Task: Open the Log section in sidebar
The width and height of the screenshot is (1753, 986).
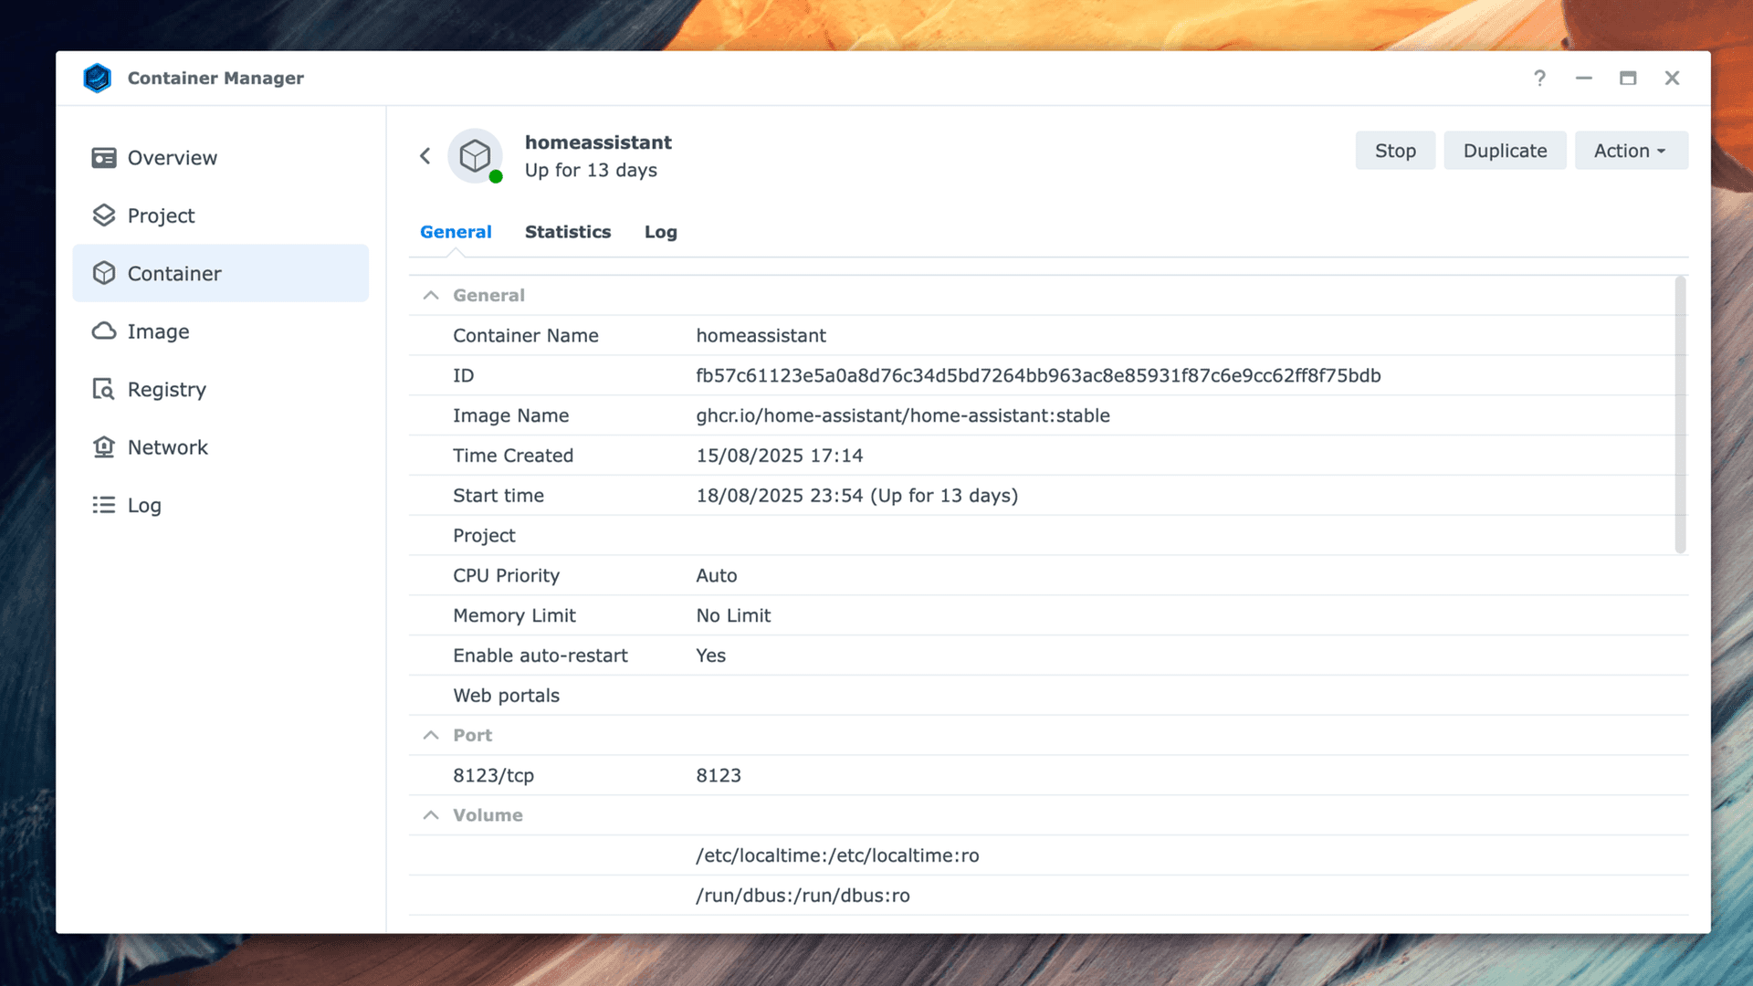Action: [x=144, y=505]
